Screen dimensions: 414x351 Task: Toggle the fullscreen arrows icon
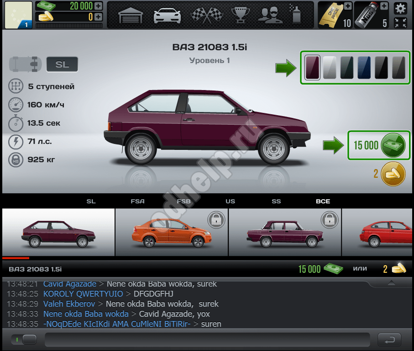[x=400, y=22]
